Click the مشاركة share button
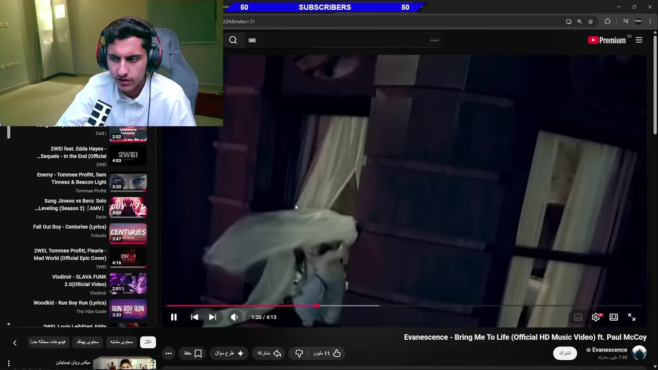This screenshot has height=370, width=658. pyautogui.click(x=269, y=353)
